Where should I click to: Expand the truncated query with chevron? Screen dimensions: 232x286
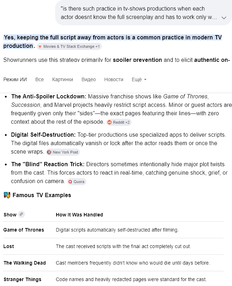(224, 18)
